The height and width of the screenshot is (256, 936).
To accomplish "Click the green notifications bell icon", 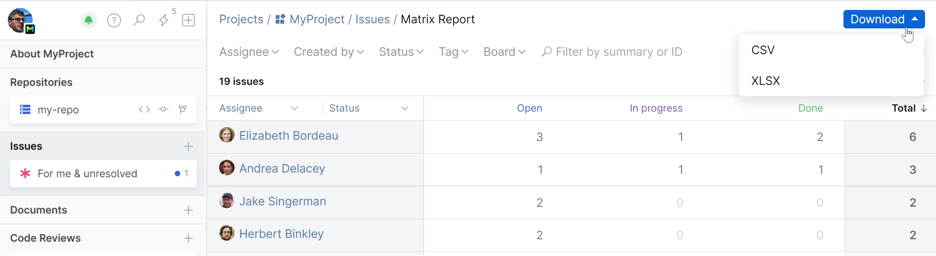I will click(88, 20).
